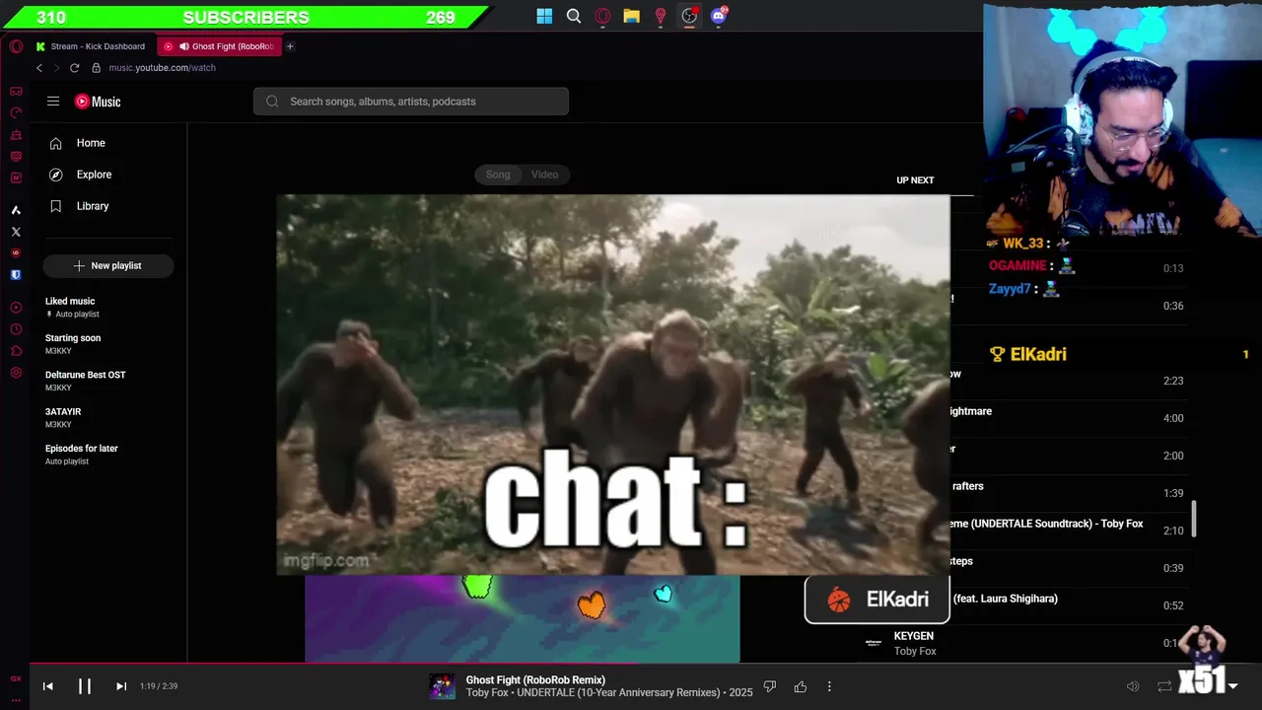Image resolution: width=1262 pixels, height=710 pixels.
Task: Collapse the player page with arrow
Action: point(1232,686)
